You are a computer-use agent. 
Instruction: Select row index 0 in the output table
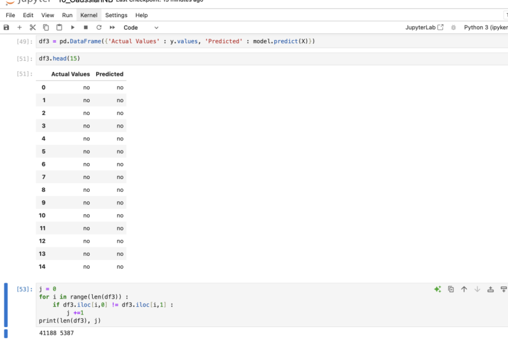(x=43, y=88)
